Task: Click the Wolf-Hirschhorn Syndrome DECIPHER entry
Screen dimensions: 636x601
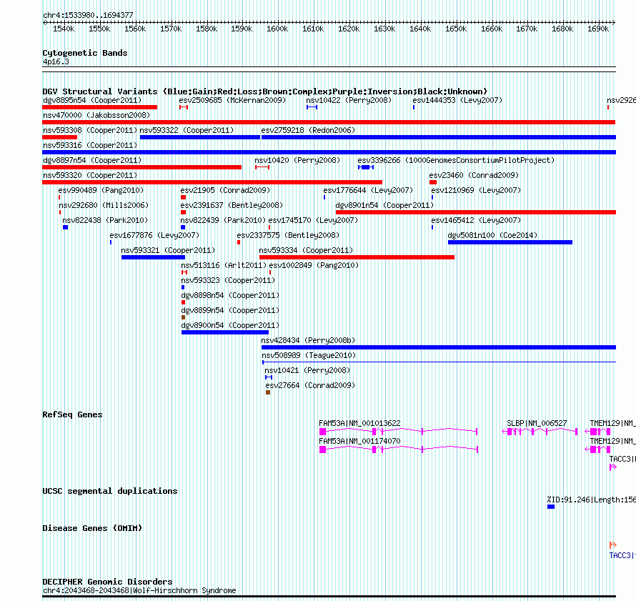Action: coord(139,591)
